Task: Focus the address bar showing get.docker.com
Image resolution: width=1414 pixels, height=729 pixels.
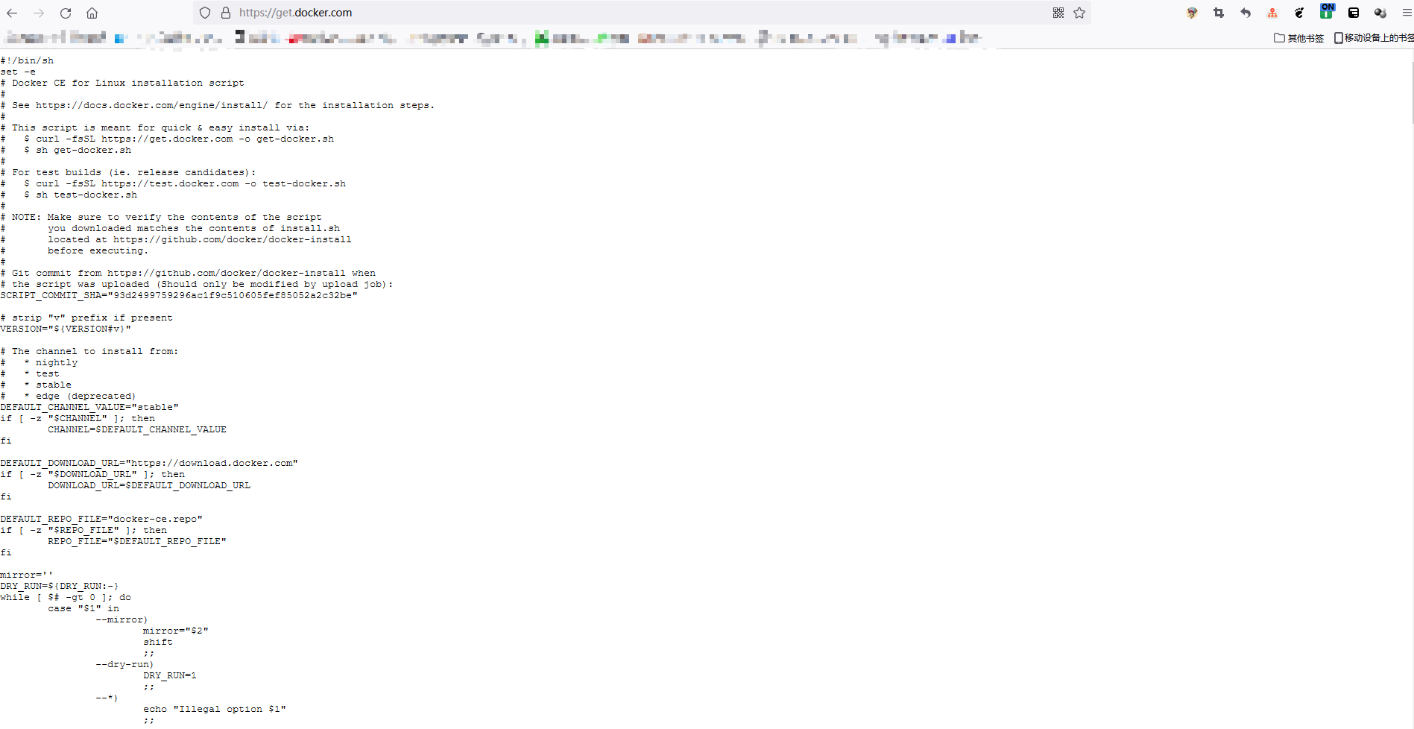Action: 641,13
